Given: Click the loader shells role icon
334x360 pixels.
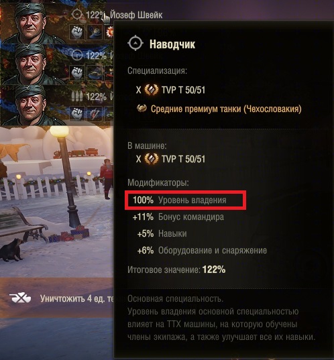Looking at the screenshot, I should [x=77, y=96].
